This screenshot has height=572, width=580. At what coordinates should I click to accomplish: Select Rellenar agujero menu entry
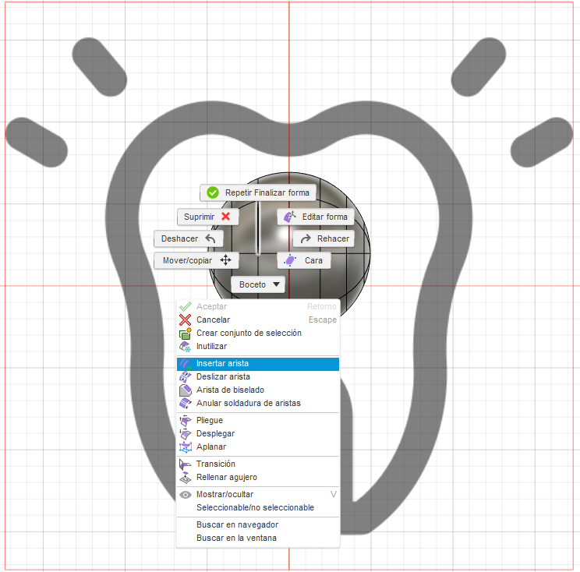pyautogui.click(x=258, y=478)
